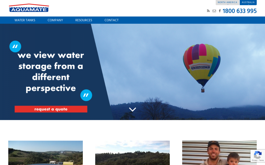Image resolution: width=265 pixels, height=165 pixels.
Task: Open the Water Tanks menu
Action: [x=25, y=20]
